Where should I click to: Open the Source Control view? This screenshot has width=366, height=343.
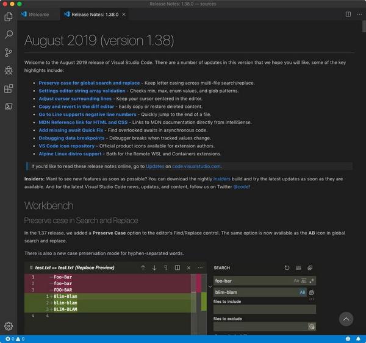click(x=9, y=52)
